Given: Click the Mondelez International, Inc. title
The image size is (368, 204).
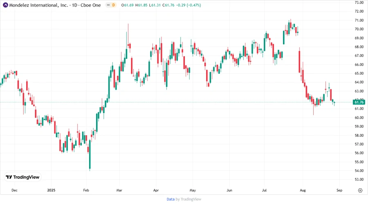Looking at the screenshot, I should pyautogui.click(x=38, y=5).
